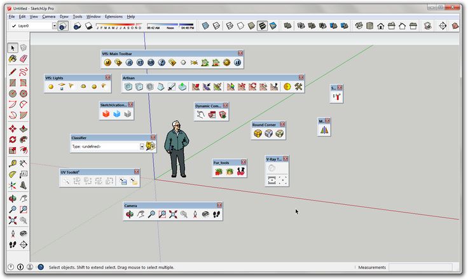The width and height of the screenshot is (468, 280).
Task: Open the Camera menu
Action: [49, 17]
